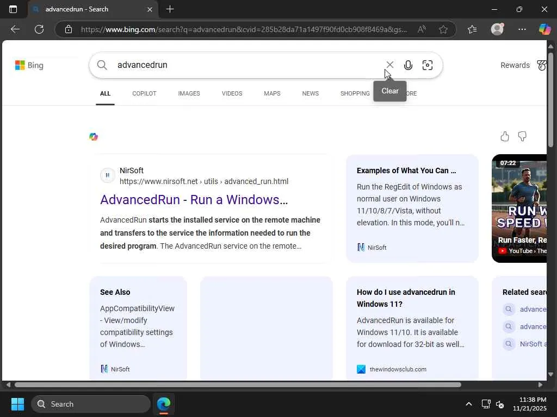This screenshot has height=417, width=557.
Task: Click the scroll up arrow of vertical scrollbar
Action: pos(550,47)
